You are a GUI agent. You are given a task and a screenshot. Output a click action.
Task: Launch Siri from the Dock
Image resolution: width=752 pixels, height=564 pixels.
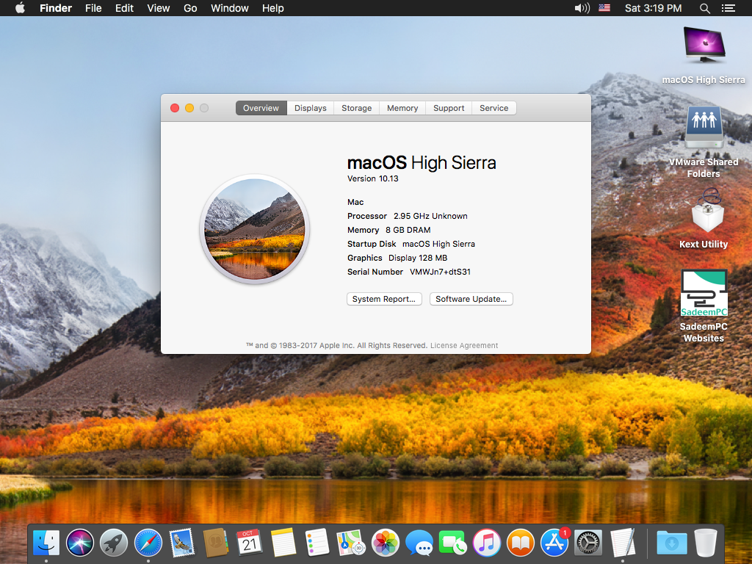point(80,543)
